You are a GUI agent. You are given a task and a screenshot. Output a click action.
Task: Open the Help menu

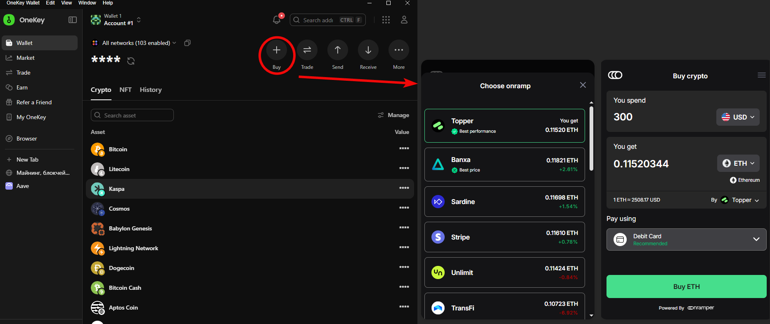coord(108,3)
